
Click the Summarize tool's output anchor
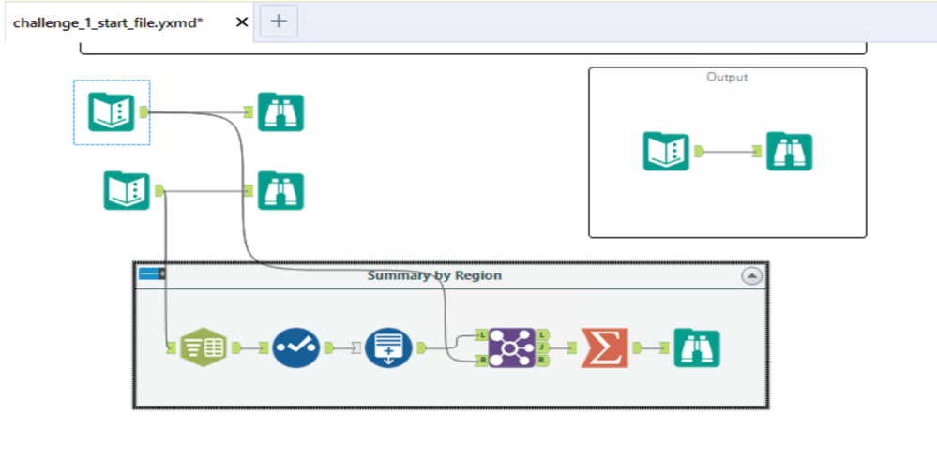[636, 347]
